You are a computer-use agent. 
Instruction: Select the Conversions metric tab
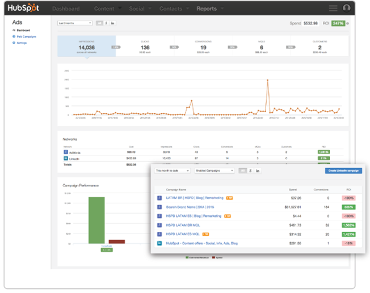coord(203,46)
